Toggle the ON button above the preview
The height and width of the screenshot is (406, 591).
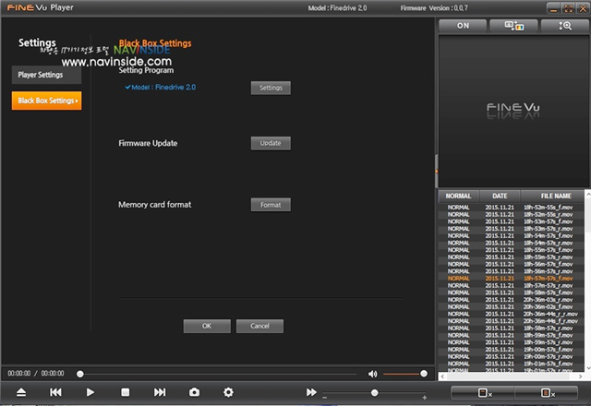tap(463, 26)
